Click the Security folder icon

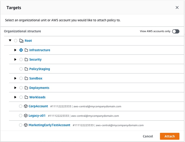26,60
